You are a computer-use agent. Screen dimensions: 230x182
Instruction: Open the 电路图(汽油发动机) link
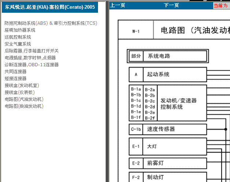pyautogui.click(x=24, y=99)
